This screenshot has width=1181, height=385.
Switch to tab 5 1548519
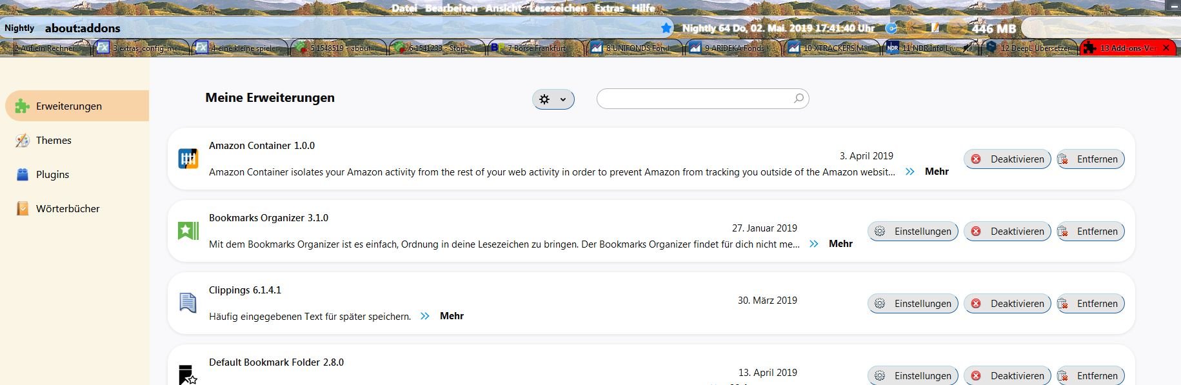[337, 48]
